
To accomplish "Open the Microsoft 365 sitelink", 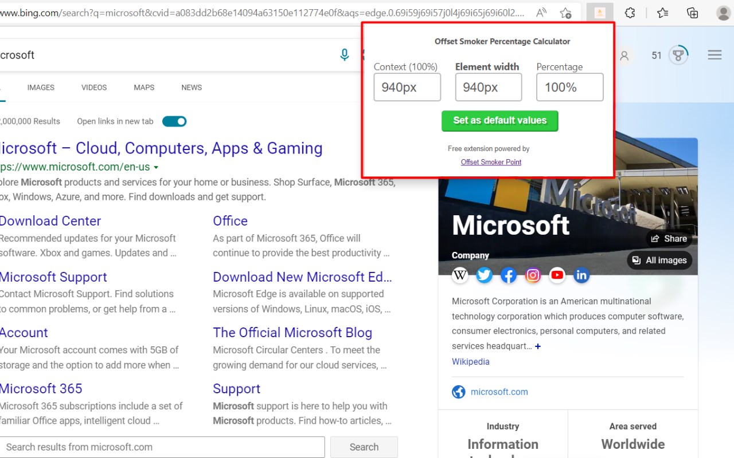I will (x=41, y=389).
